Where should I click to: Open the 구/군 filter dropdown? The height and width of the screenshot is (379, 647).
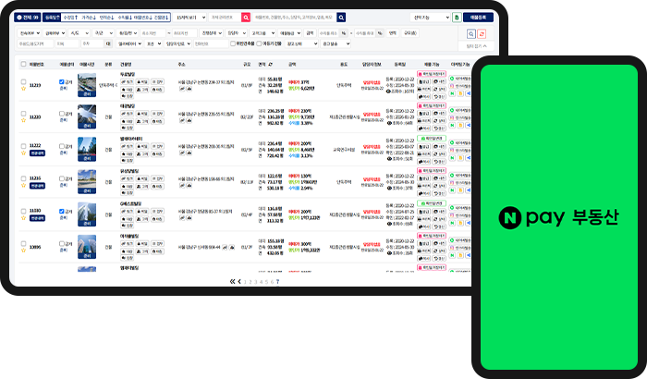[x=103, y=33]
